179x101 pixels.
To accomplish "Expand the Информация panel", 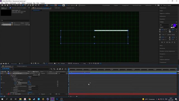I will click(163, 8).
